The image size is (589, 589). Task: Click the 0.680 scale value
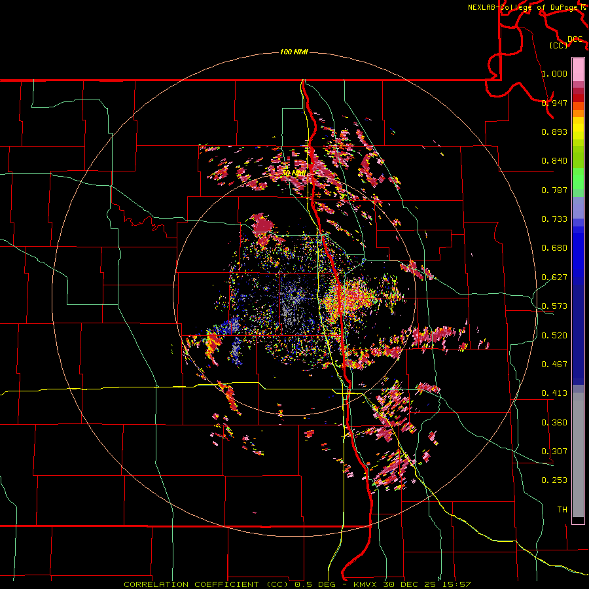coord(554,248)
